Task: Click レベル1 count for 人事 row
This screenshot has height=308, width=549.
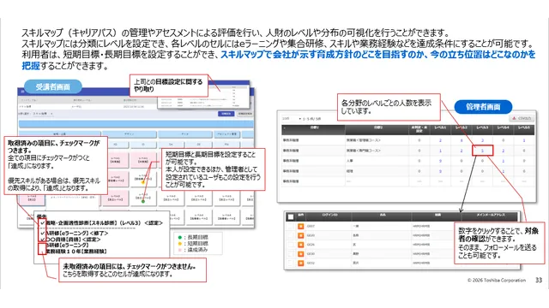Action: pyautogui.click(x=440, y=161)
